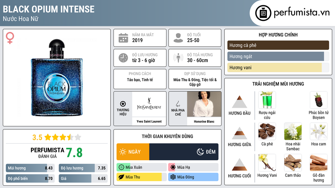
Task: Click the calendar icon next to Năm ra mắt
Action: click(123, 38)
